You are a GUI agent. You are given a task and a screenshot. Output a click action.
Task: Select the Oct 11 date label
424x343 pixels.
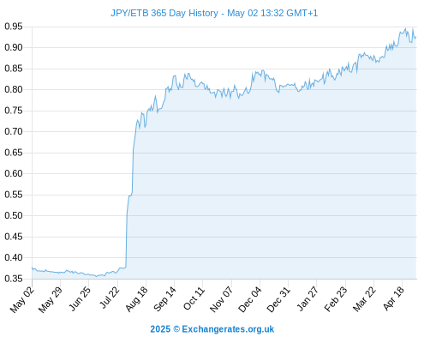pyautogui.click(x=194, y=298)
